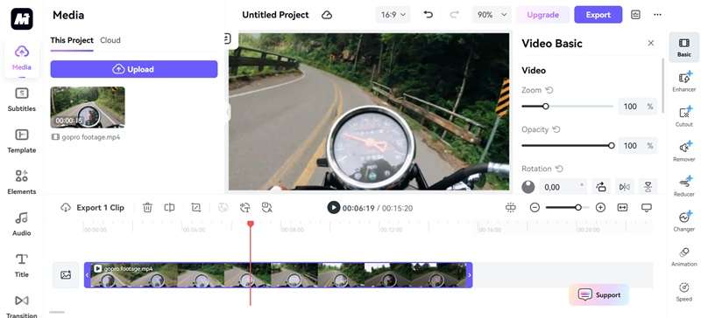Click the Rotation value field 0,00
The image size is (701, 318).
point(563,187)
